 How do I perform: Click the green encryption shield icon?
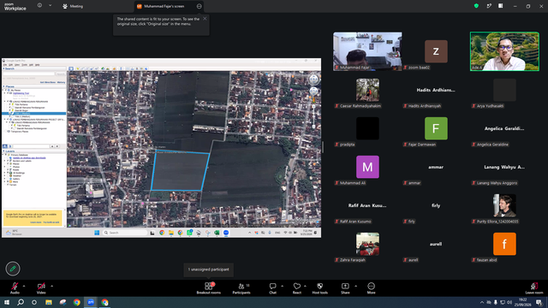pyautogui.click(x=476, y=6)
